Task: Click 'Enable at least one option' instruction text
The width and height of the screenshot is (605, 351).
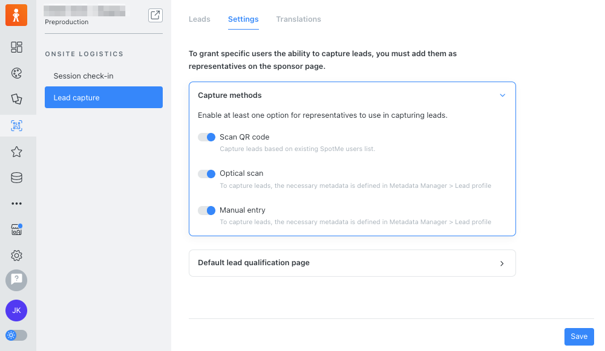Action: 322,115
